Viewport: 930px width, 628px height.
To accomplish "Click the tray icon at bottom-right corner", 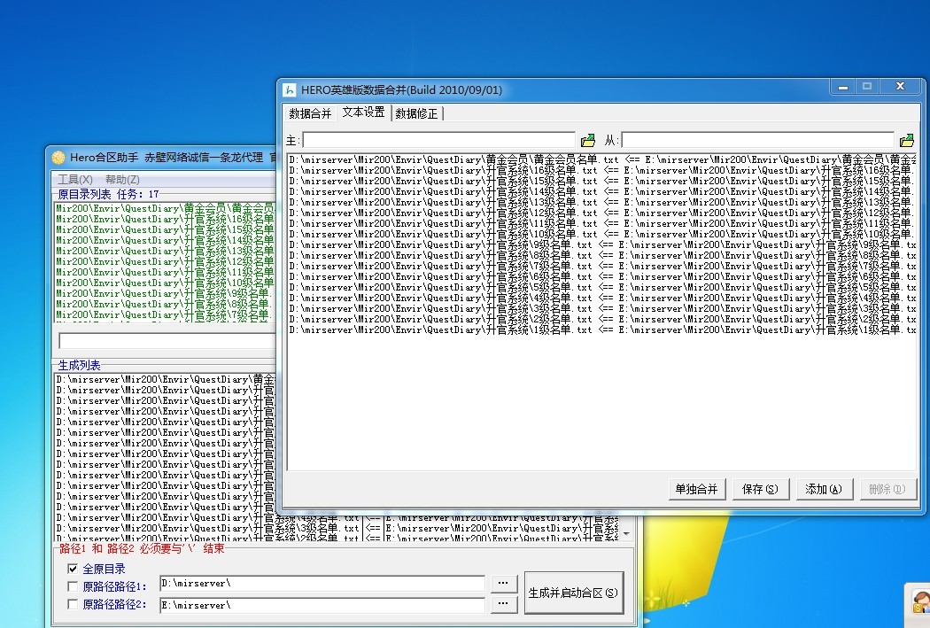I will click(920, 604).
